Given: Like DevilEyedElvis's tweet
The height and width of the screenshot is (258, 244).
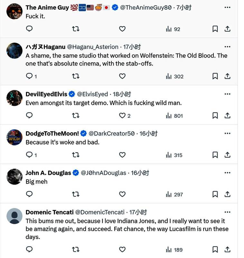Looking at the screenshot, I should 122,116.
